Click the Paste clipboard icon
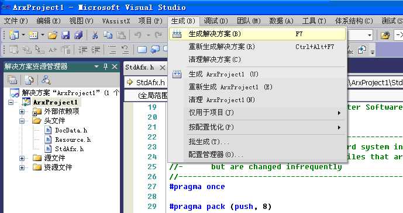 (x=121, y=35)
